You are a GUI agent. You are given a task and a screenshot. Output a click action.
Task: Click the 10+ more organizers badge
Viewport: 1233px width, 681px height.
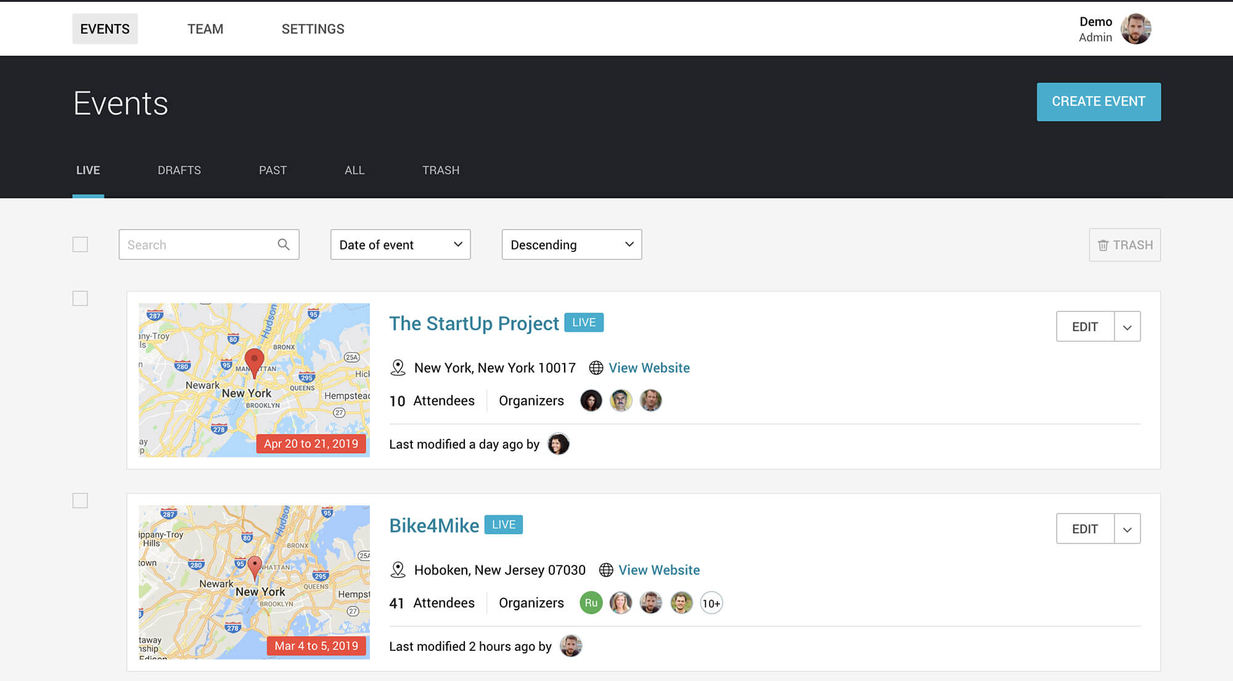711,603
